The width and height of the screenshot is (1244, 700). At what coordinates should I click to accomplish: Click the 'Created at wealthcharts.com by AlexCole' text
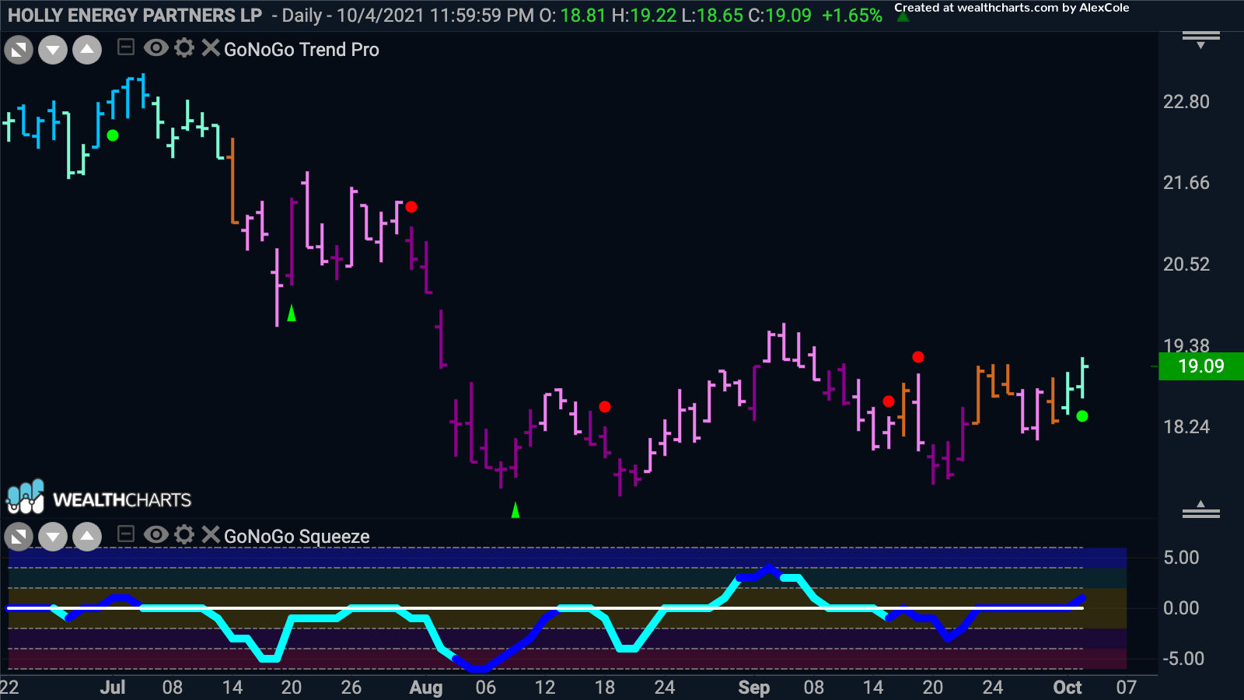1012,8
